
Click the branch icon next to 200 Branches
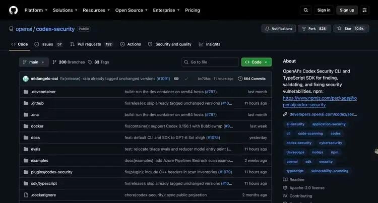(x=54, y=62)
